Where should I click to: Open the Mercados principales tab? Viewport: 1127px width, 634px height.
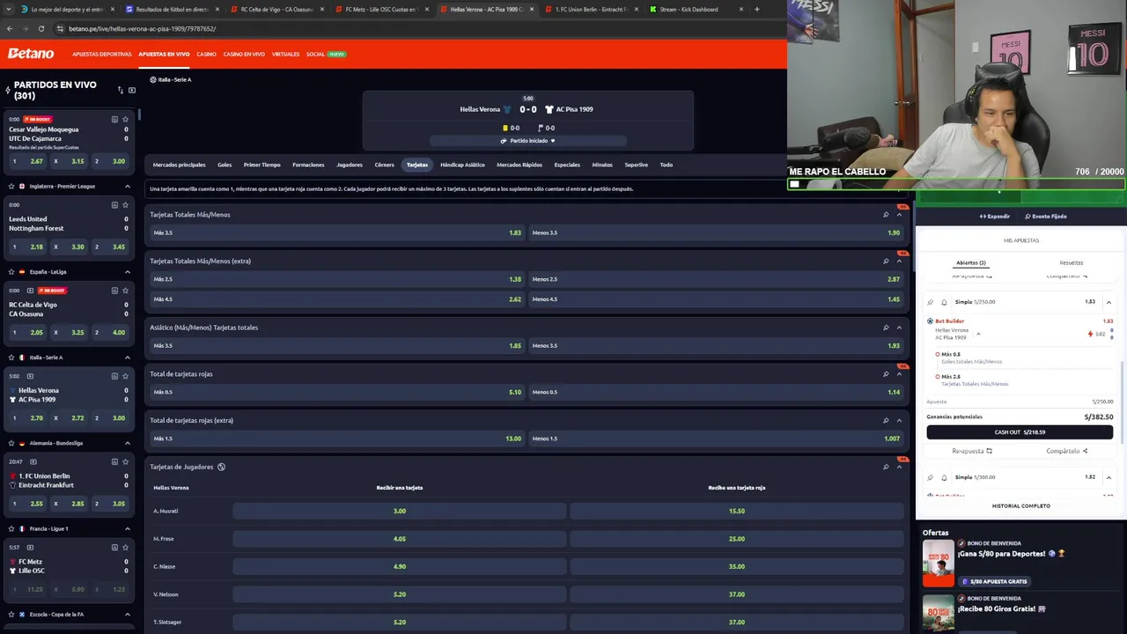pyautogui.click(x=179, y=165)
